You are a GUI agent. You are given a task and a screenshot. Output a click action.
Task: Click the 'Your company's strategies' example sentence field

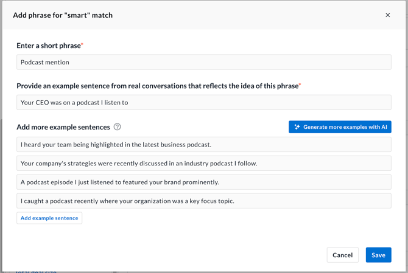click(x=203, y=164)
